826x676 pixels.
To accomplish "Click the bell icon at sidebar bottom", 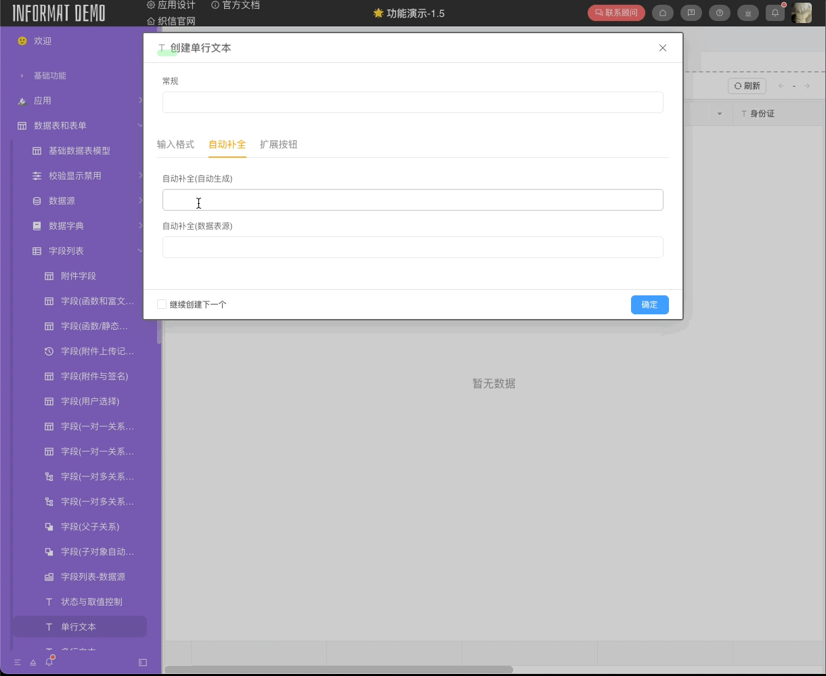I will (48, 662).
